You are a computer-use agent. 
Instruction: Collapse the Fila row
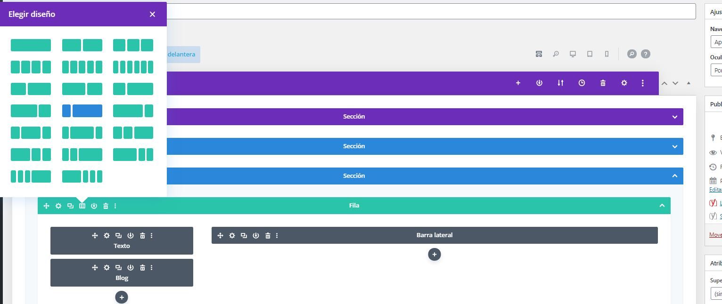[x=662, y=206]
